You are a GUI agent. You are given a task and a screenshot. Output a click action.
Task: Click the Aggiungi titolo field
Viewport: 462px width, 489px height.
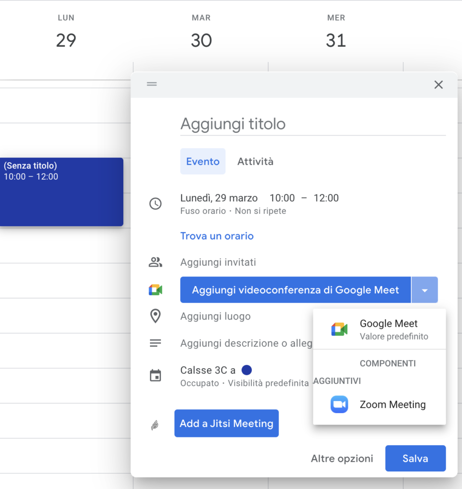pos(313,124)
